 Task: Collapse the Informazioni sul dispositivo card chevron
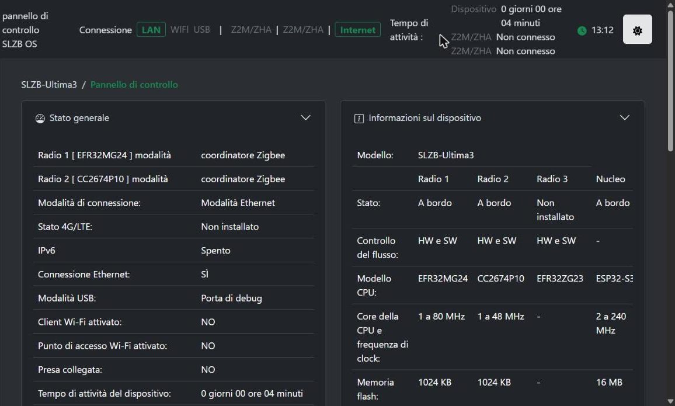624,117
